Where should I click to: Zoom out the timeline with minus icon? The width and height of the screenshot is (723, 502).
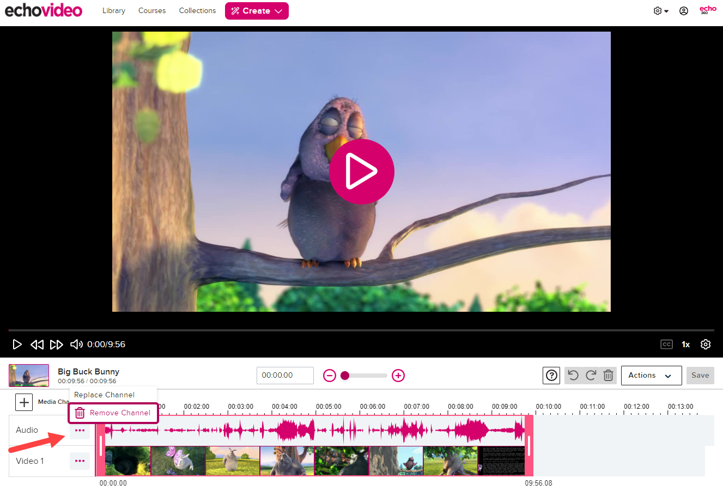point(330,376)
